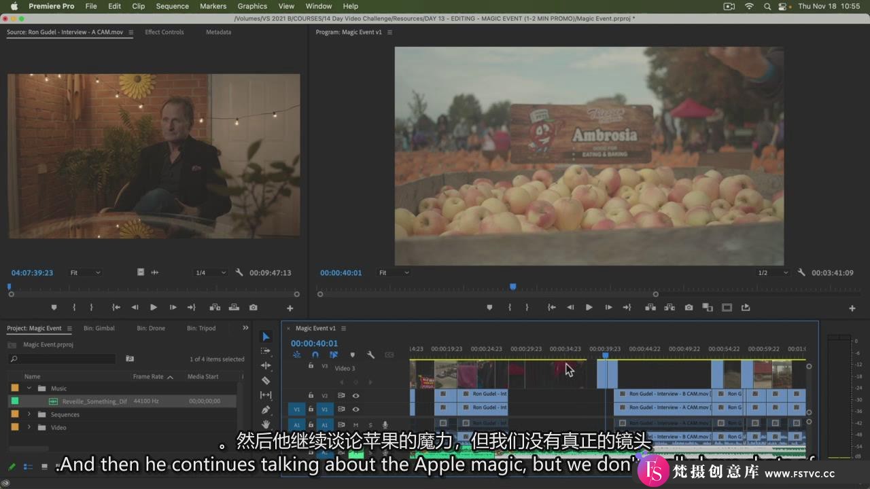Play the Source monitor clip

[x=154, y=308]
